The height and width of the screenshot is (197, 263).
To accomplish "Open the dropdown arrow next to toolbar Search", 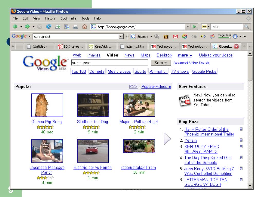I will 151,36.
